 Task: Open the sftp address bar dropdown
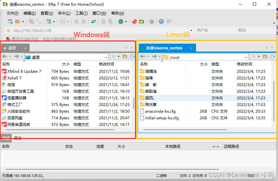(191, 31)
